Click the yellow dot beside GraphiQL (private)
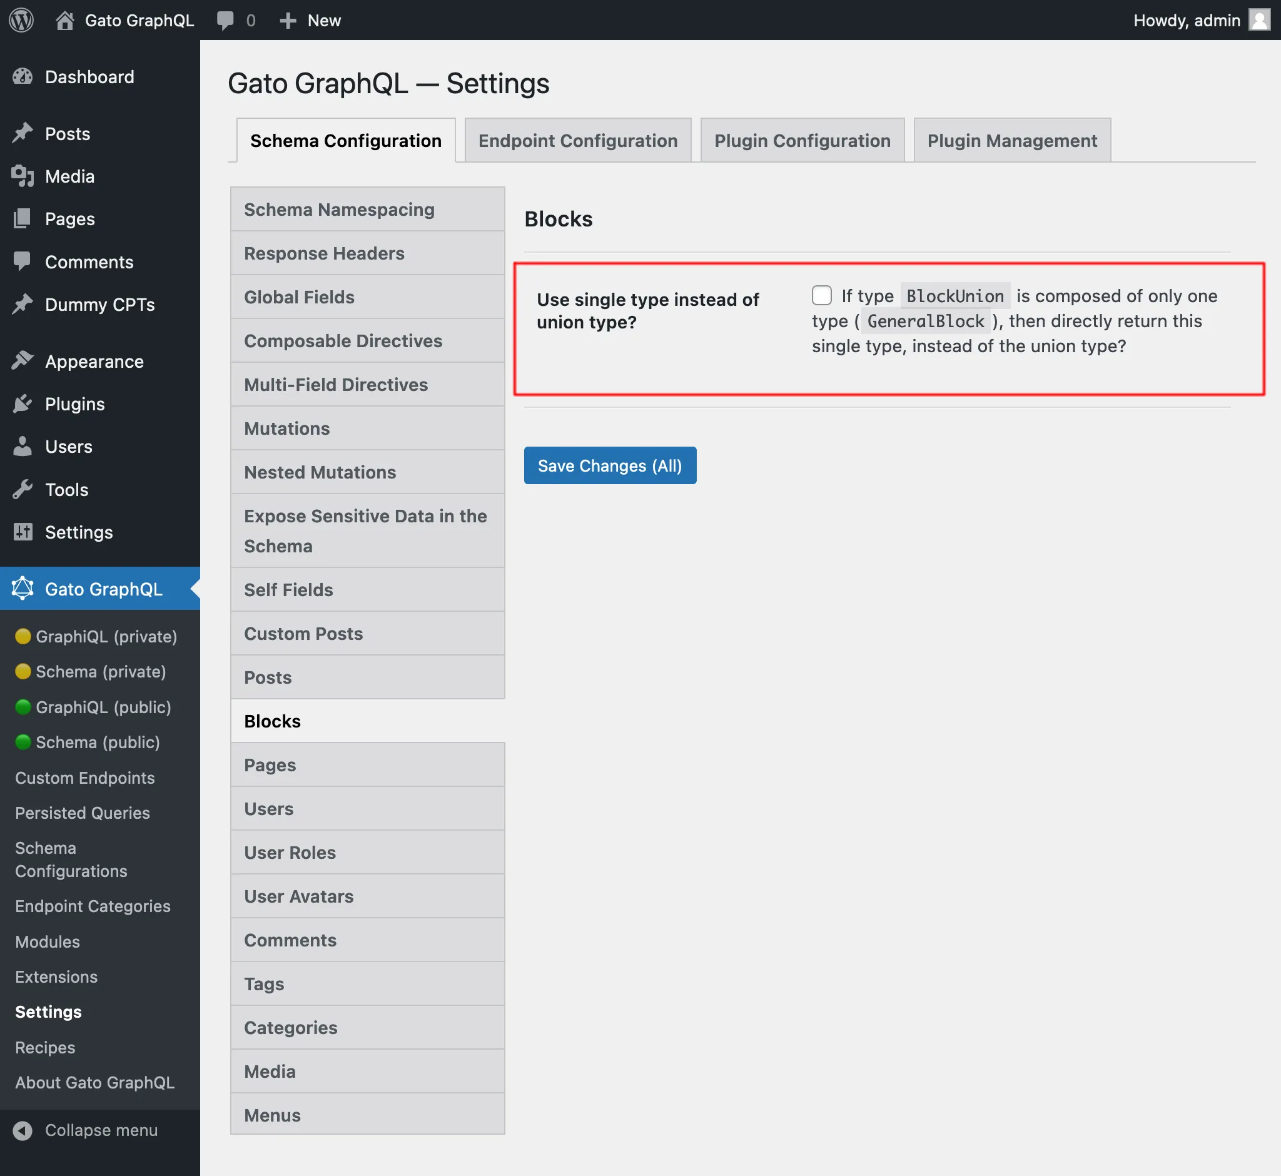This screenshot has width=1281, height=1176. point(23,636)
